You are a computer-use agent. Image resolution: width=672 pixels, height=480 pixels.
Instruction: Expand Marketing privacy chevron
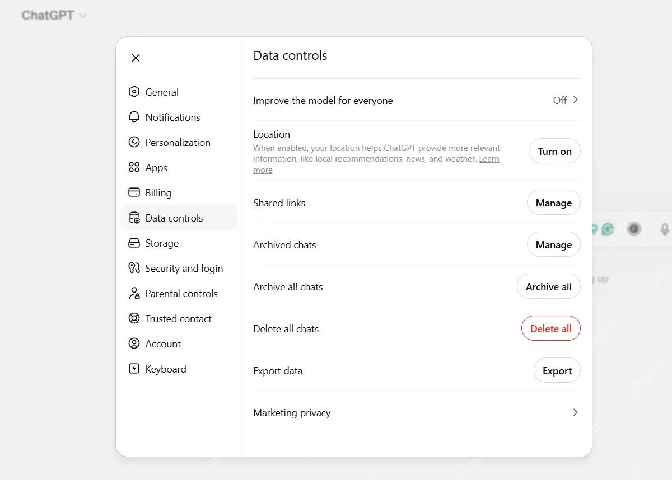[576, 412]
